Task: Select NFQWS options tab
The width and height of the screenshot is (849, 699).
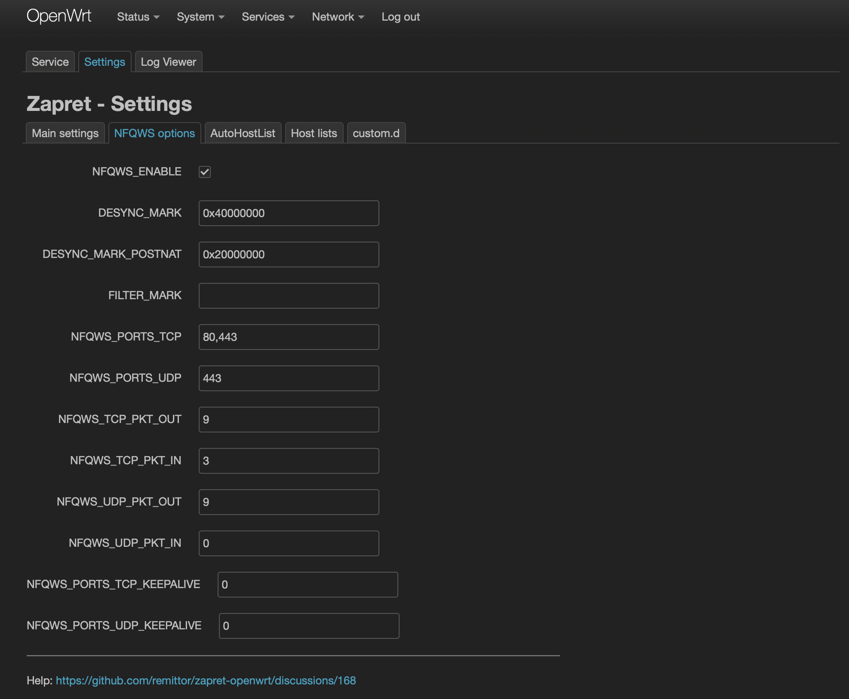Action: point(154,133)
